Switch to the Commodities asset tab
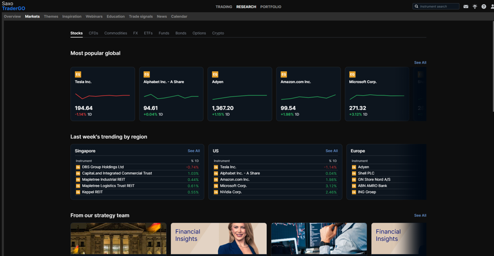The width and height of the screenshot is (494, 256). pos(115,33)
